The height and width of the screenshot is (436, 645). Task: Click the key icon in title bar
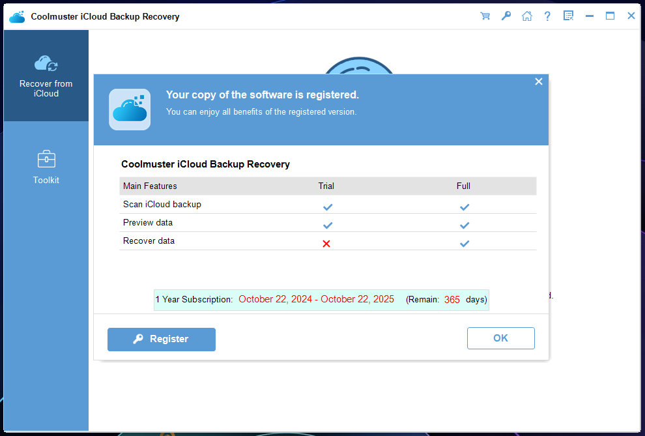click(x=506, y=16)
